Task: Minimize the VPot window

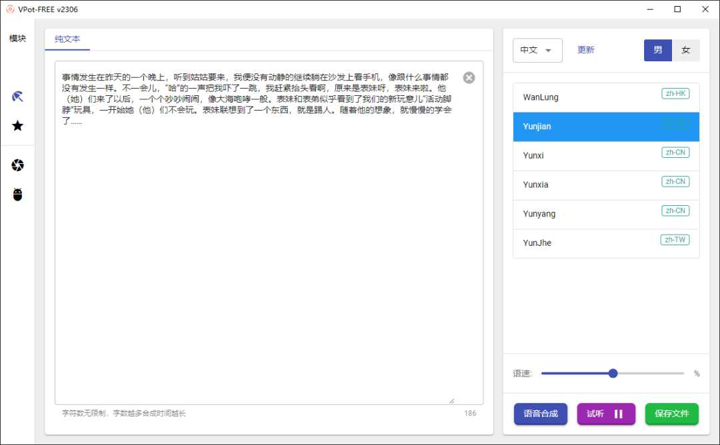Action: point(650,9)
